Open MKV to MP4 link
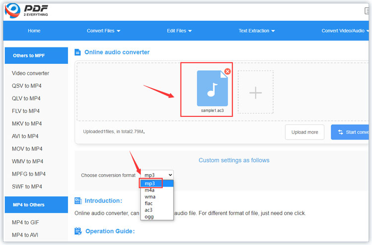The height and width of the screenshot is (245, 372). [27, 124]
